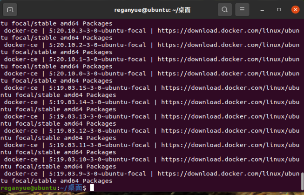Click version 5:19.03.12~3-0~ubuntu-focal
This screenshot has width=304, height=195.
[x=99, y=131]
